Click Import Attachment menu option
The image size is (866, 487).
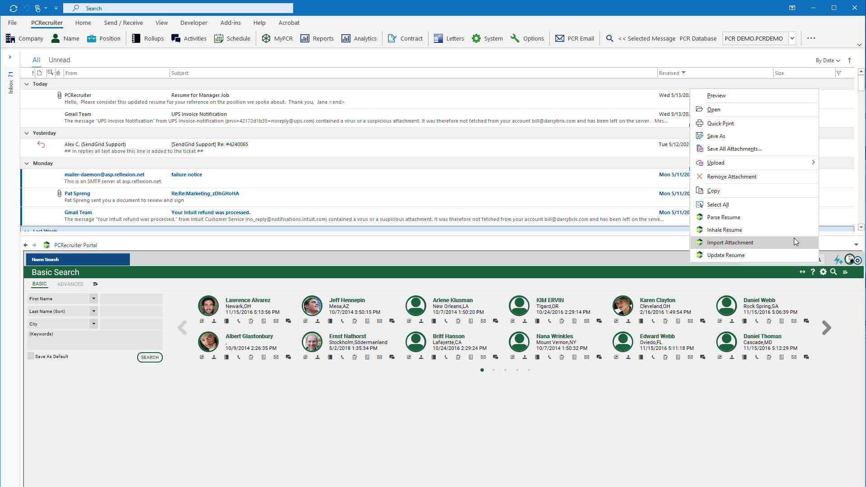click(730, 242)
